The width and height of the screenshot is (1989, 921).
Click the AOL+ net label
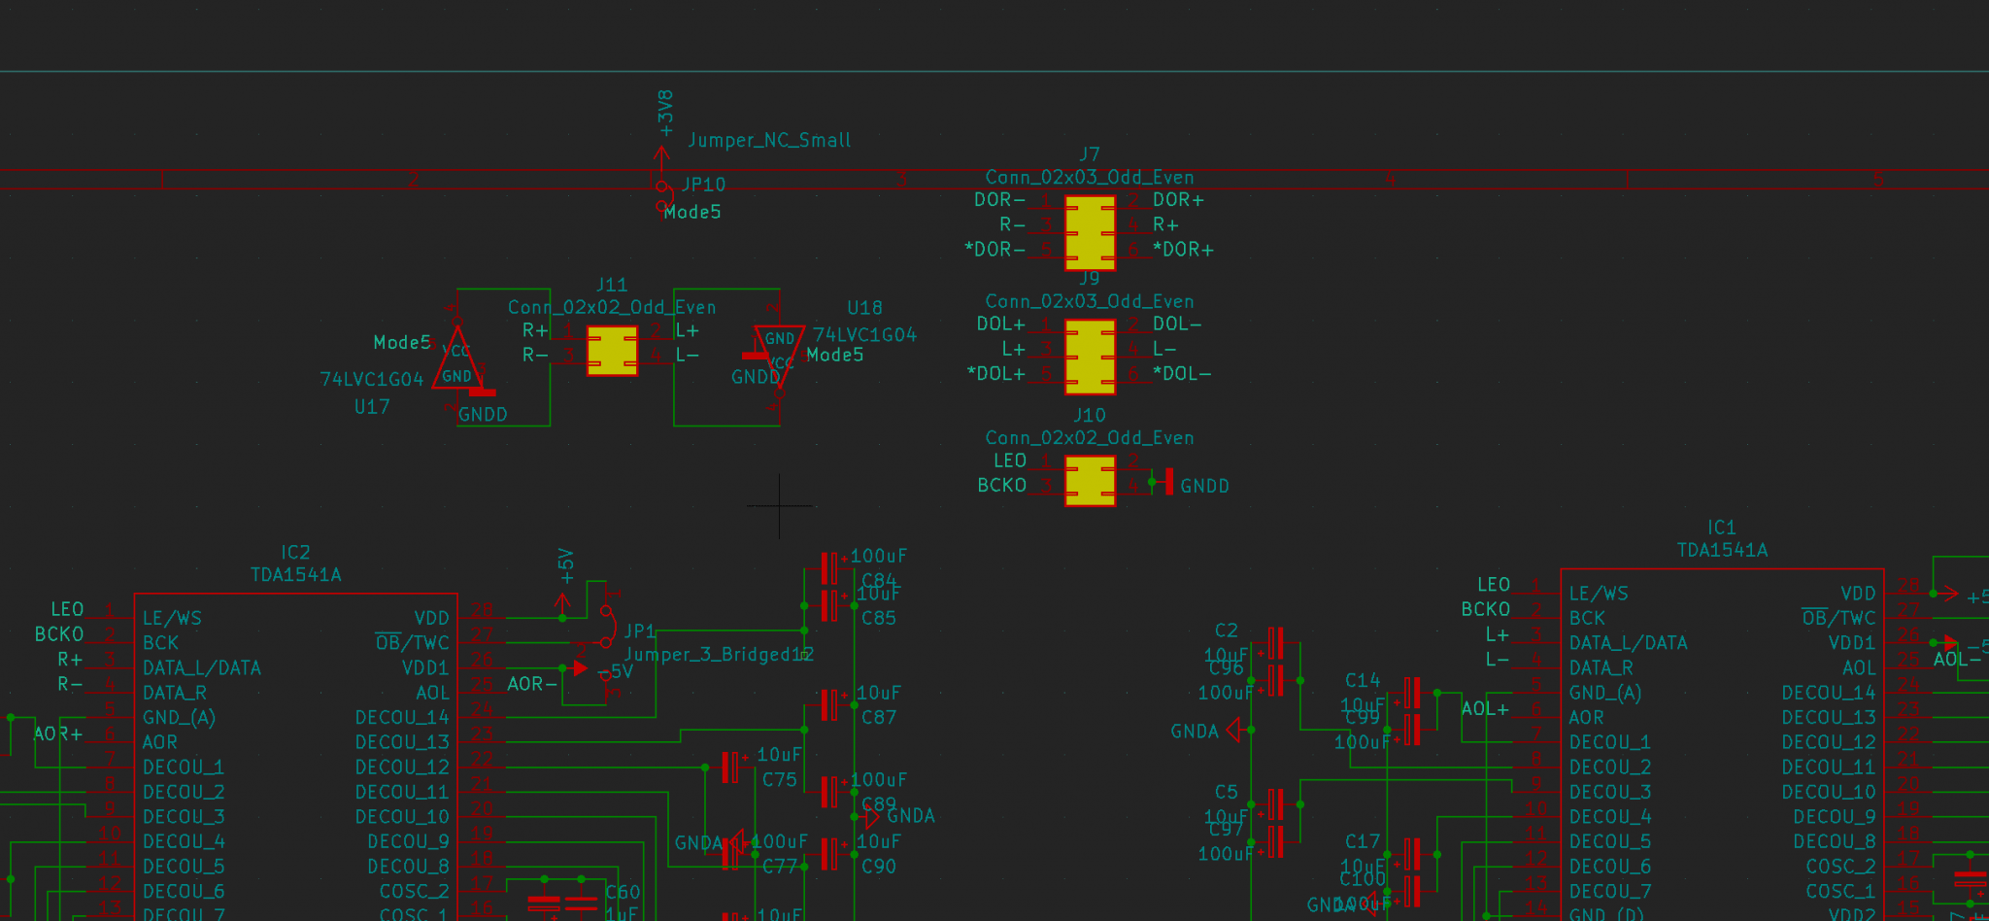tap(1485, 709)
